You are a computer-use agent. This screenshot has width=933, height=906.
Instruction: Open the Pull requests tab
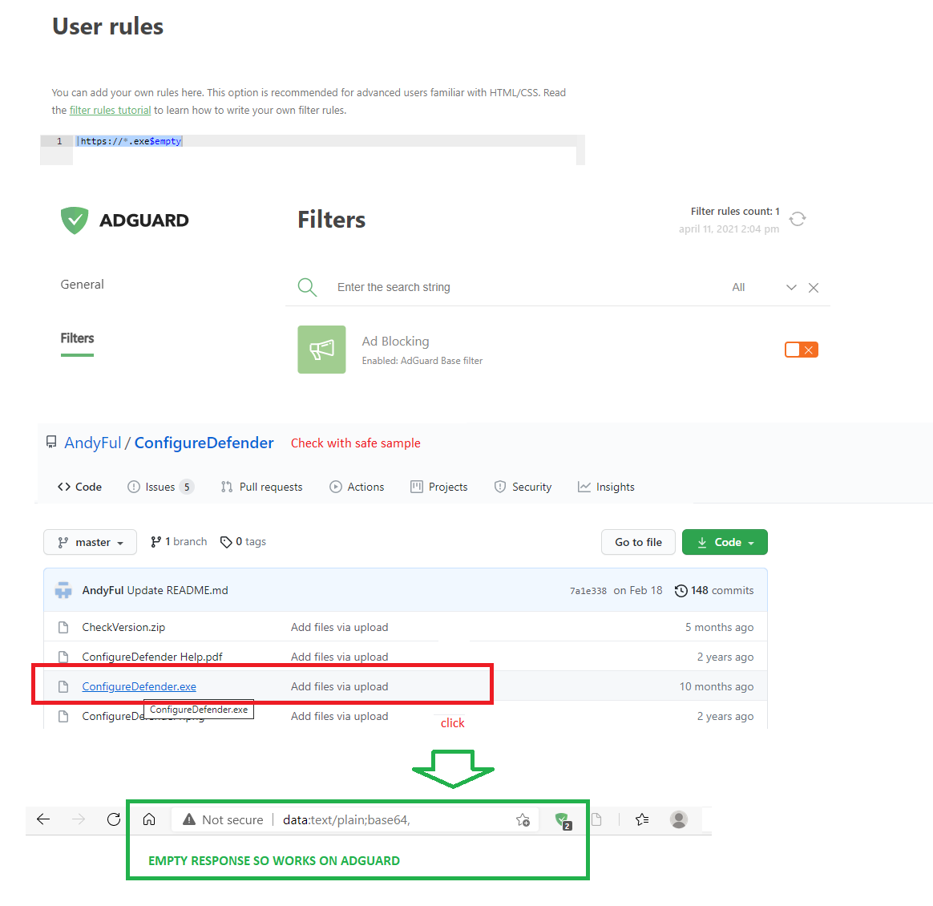262,487
